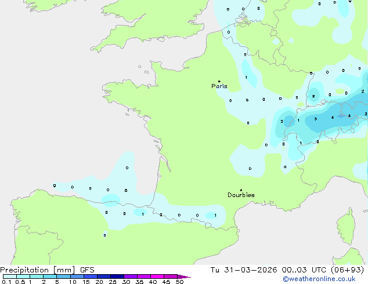
Task: Click the '0.1' legend scale value
Action: 6,282
